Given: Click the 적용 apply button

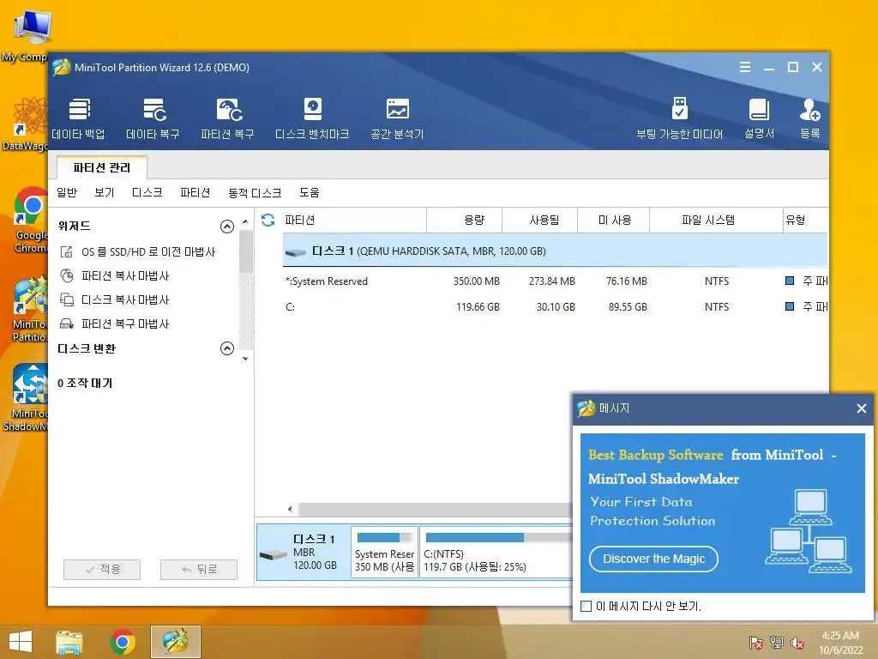Looking at the screenshot, I should coord(102,570).
